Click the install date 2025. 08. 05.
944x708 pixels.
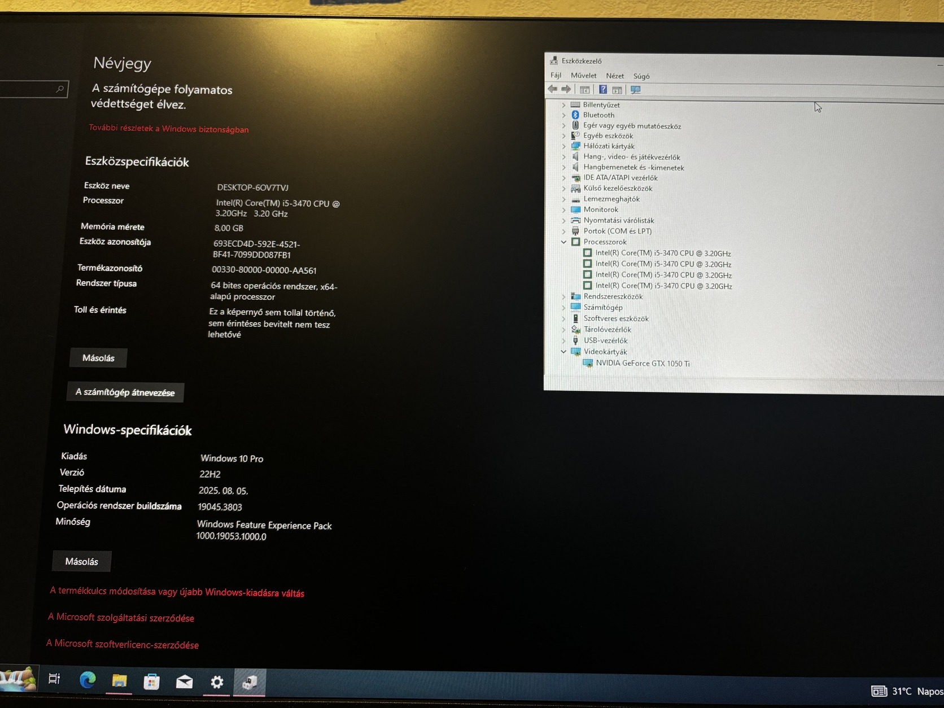224,491
